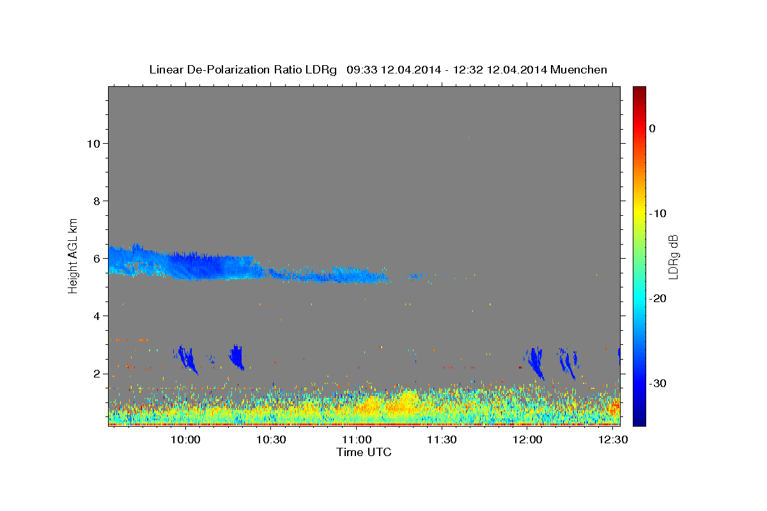Click the colorbar value '0'
This screenshot has width=767, height=511.
tap(653, 128)
